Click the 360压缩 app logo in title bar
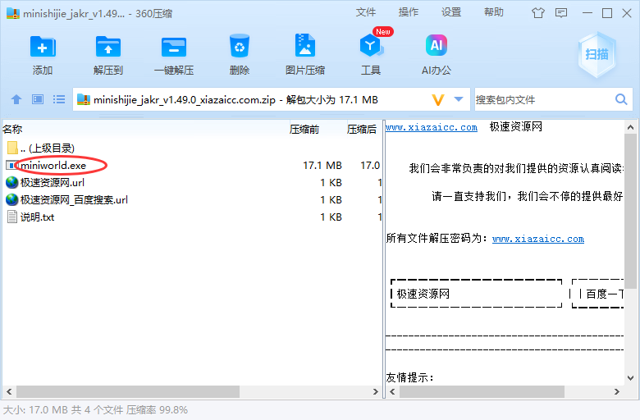Screen dimensions: 640x420 [x=13, y=13]
